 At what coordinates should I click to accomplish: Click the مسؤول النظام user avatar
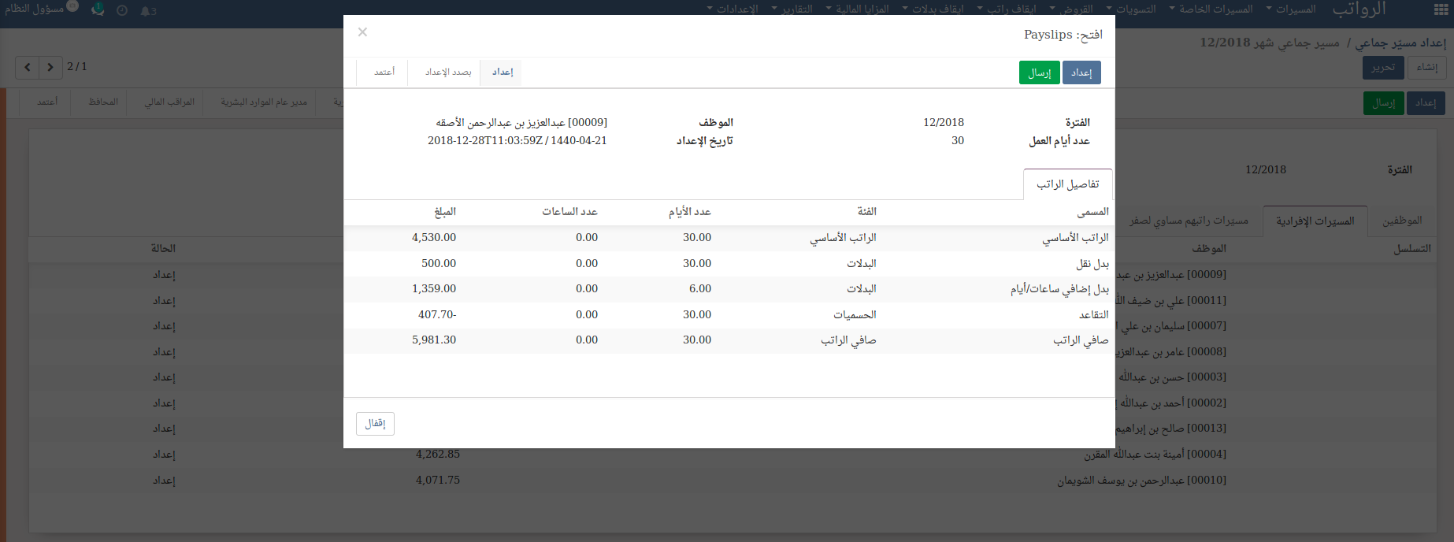(72, 7)
